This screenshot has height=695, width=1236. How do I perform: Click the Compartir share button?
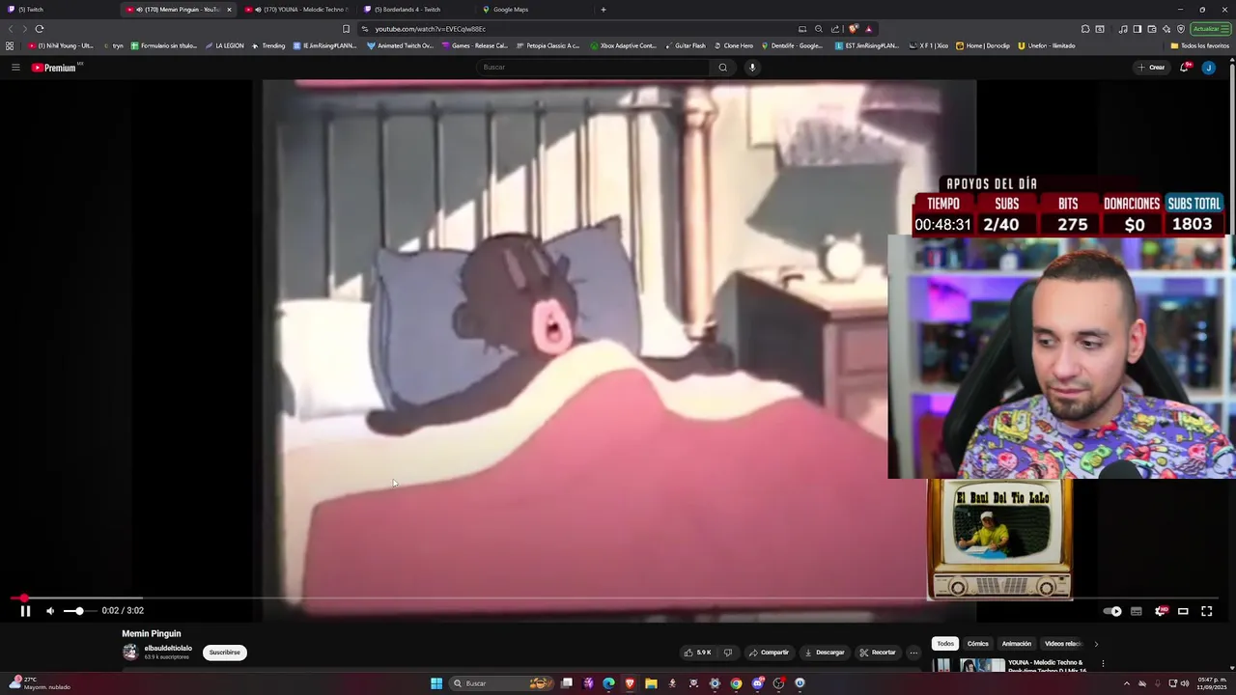770,653
